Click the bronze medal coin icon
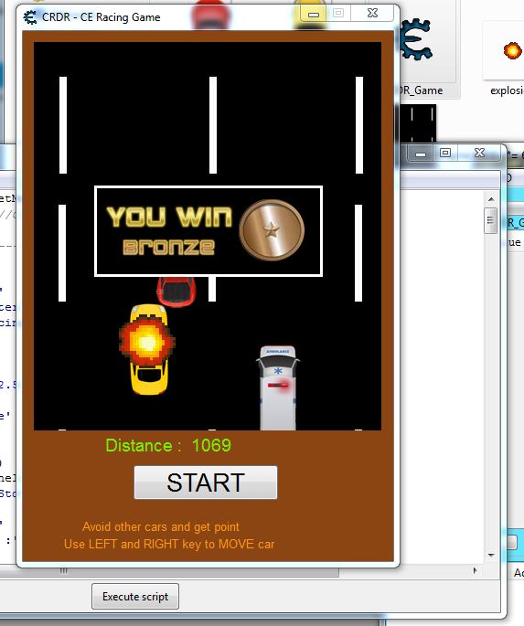524x626 pixels. pyautogui.click(x=272, y=230)
